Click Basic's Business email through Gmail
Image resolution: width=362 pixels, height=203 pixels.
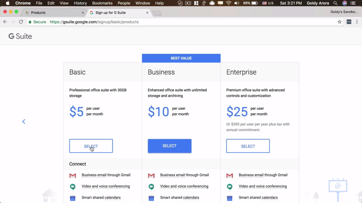tap(106, 175)
